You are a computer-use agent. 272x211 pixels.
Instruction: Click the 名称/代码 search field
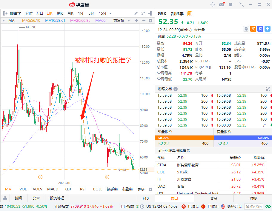pyautogui.click(x=254, y=207)
